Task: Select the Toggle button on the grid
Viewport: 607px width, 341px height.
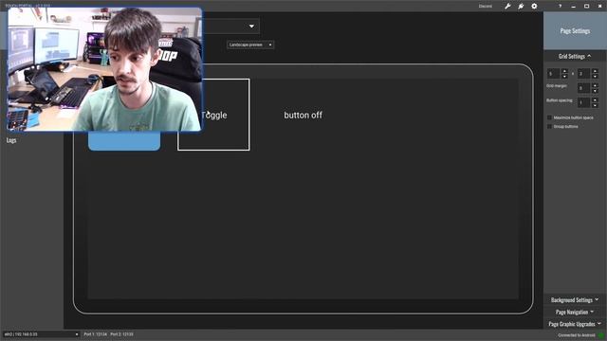Action: (x=213, y=115)
